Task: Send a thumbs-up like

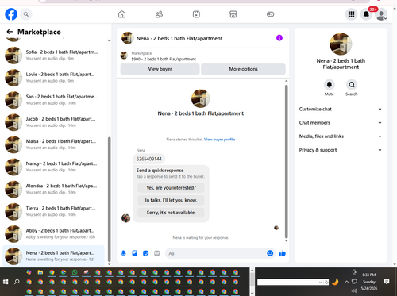Action: click(x=283, y=253)
